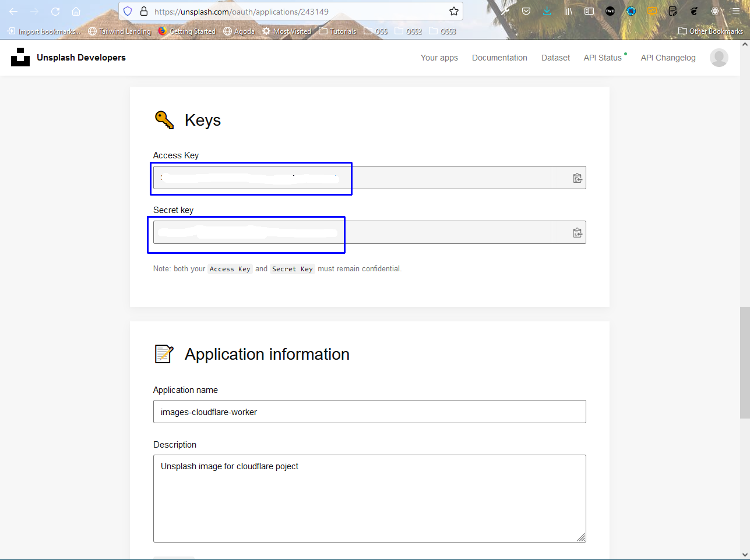Image resolution: width=750 pixels, height=560 pixels.
Task: Open the Agoda bookmark
Action: click(239, 31)
